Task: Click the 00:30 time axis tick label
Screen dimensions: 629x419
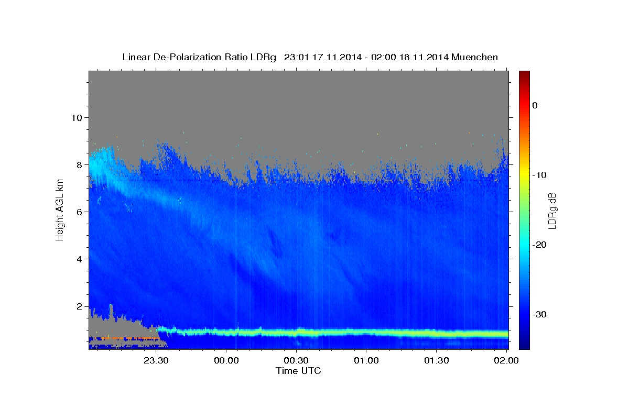Action: (296, 360)
